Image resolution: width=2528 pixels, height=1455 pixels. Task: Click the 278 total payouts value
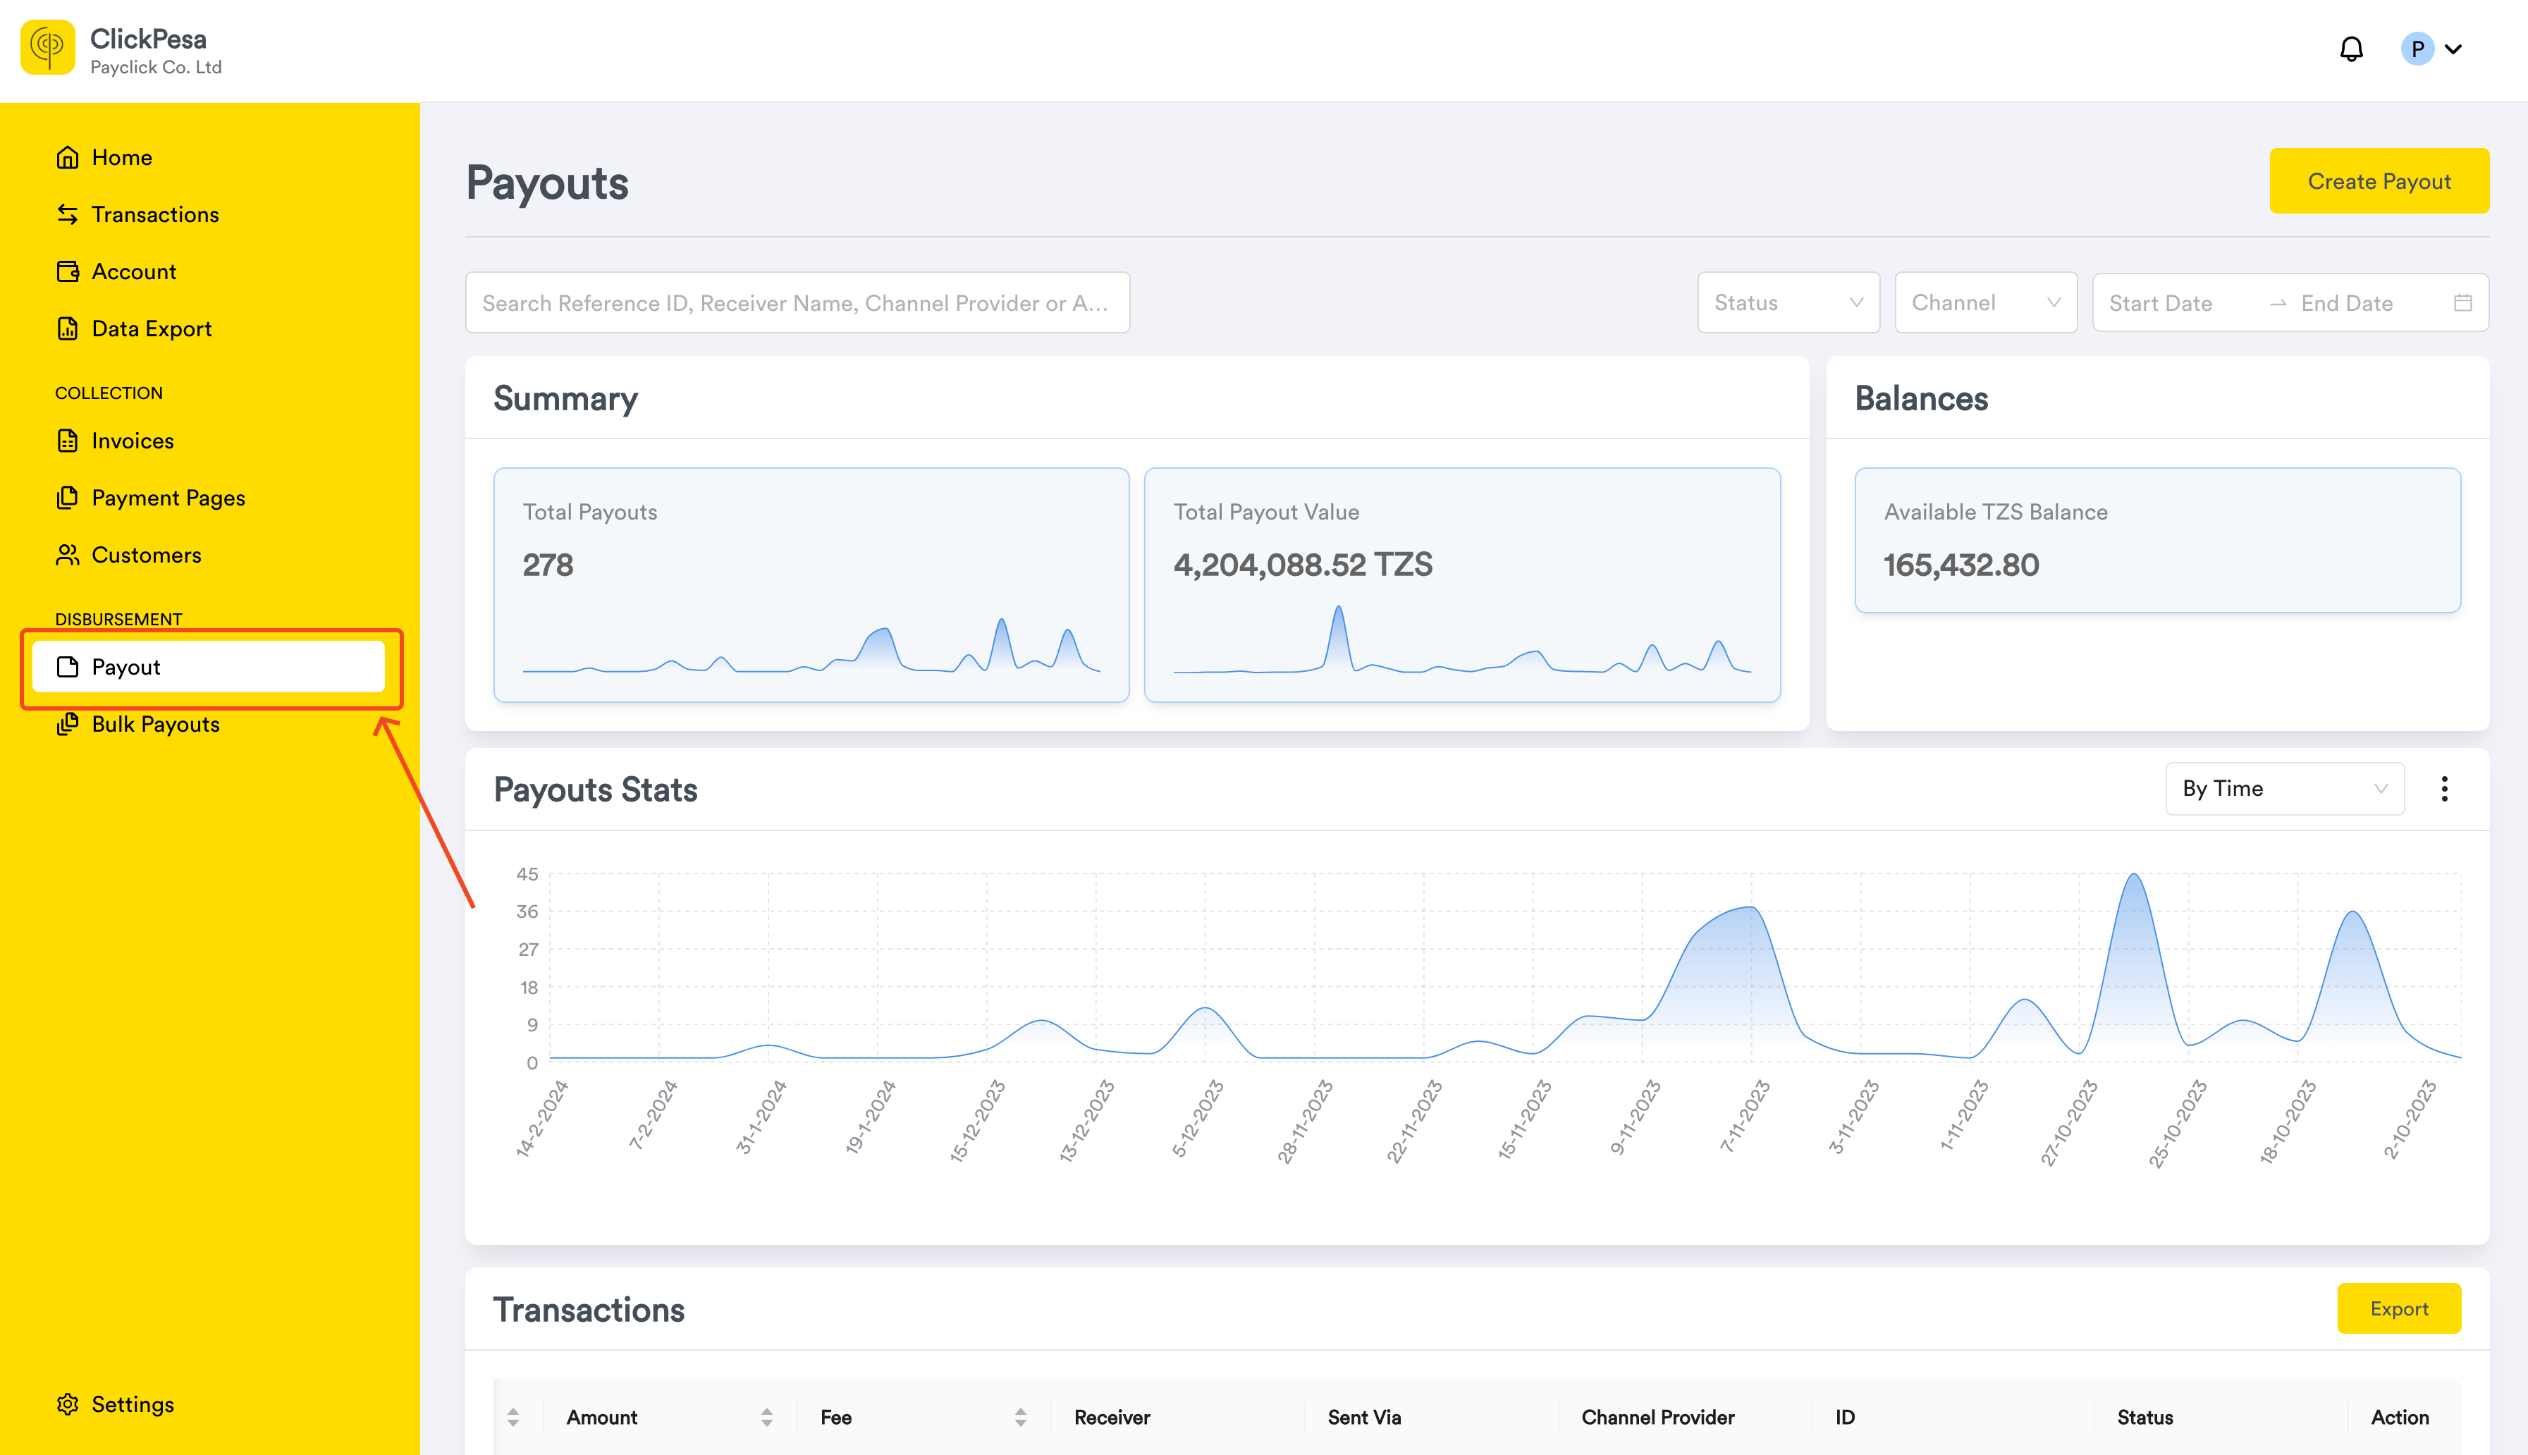pos(548,565)
